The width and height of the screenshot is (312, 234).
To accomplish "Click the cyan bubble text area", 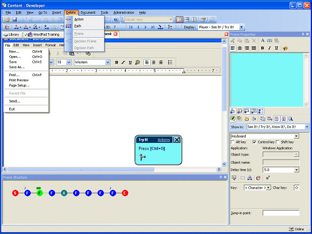I will [x=267, y=80].
